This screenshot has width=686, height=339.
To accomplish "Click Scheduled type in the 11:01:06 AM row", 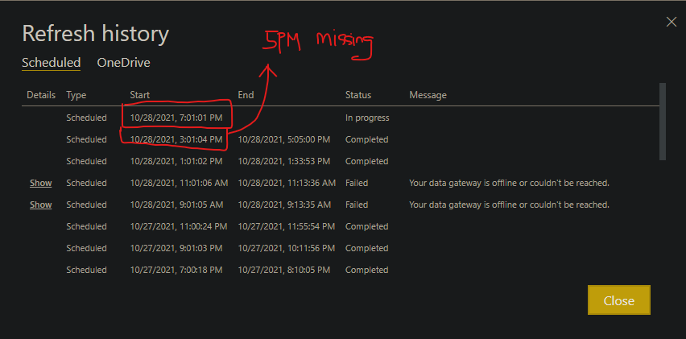I will click(x=87, y=183).
